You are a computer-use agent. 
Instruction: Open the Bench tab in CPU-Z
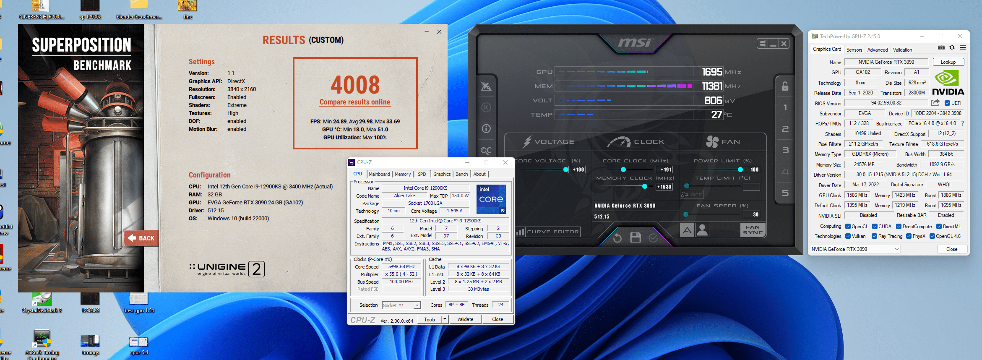point(461,174)
